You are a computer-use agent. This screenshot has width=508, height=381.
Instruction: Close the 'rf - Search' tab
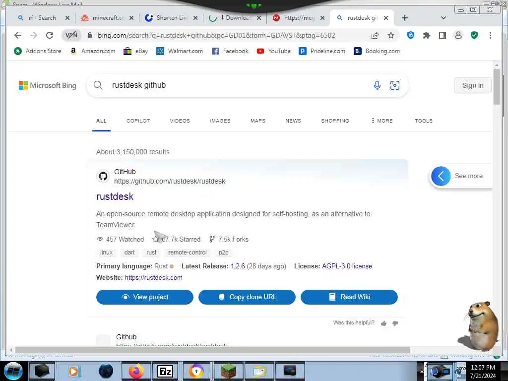click(x=67, y=18)
